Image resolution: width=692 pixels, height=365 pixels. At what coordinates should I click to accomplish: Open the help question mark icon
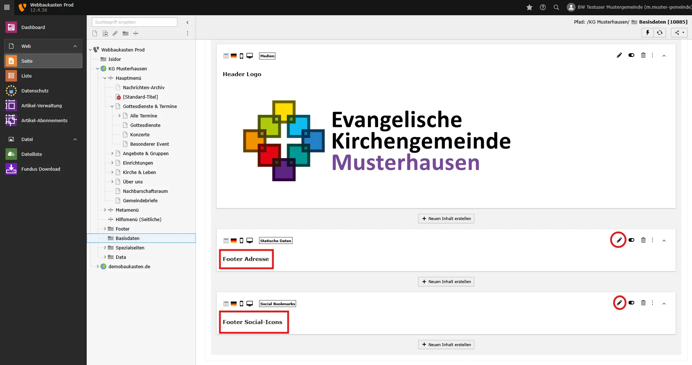[543, 7]
